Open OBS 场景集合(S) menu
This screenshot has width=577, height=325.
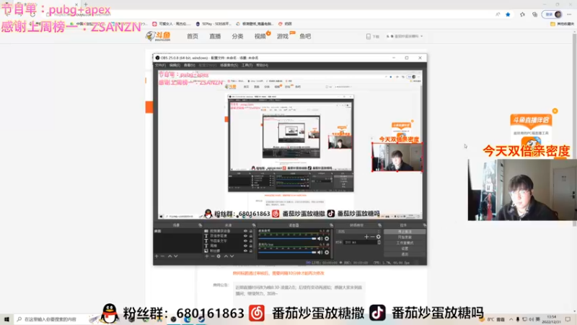(229, 65)
